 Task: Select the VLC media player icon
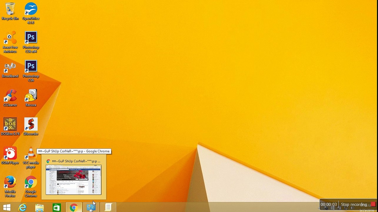pyautogui.click(x=31, y=158)
